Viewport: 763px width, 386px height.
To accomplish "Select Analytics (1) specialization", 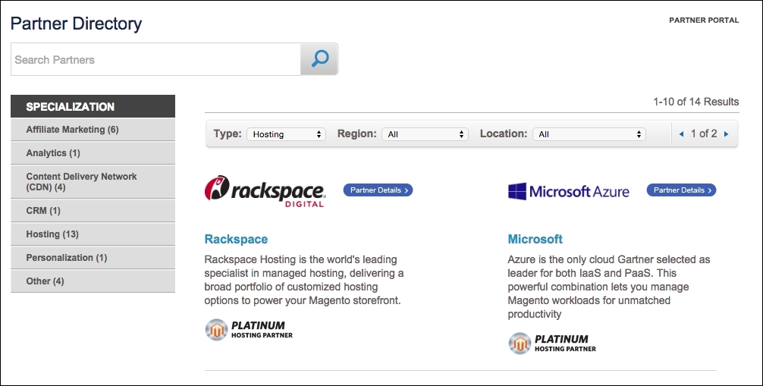I will click(x=93, y=153).
